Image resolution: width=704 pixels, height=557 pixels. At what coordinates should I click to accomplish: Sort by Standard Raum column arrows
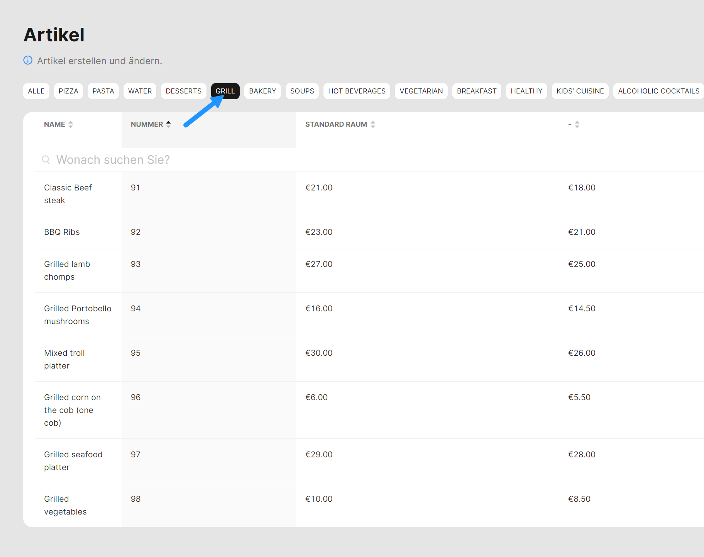click(x=373, y=124)
